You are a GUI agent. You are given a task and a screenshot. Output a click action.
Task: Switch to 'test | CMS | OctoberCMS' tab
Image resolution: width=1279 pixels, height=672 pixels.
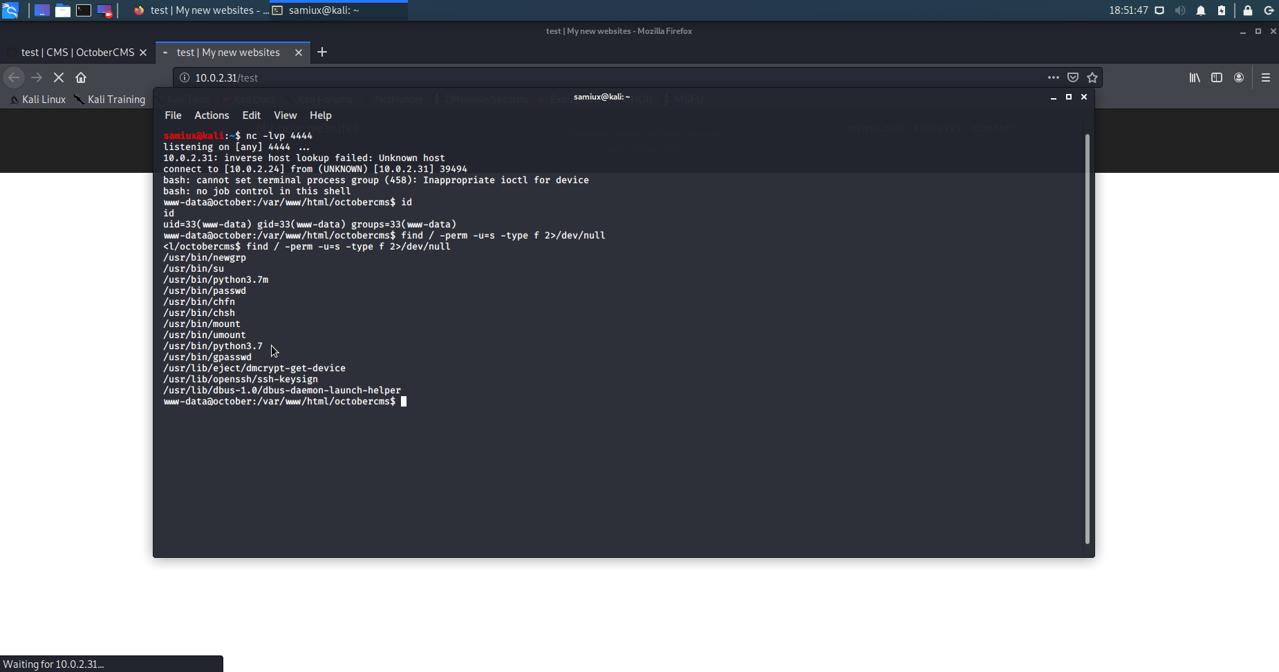[x=77, y=53]
